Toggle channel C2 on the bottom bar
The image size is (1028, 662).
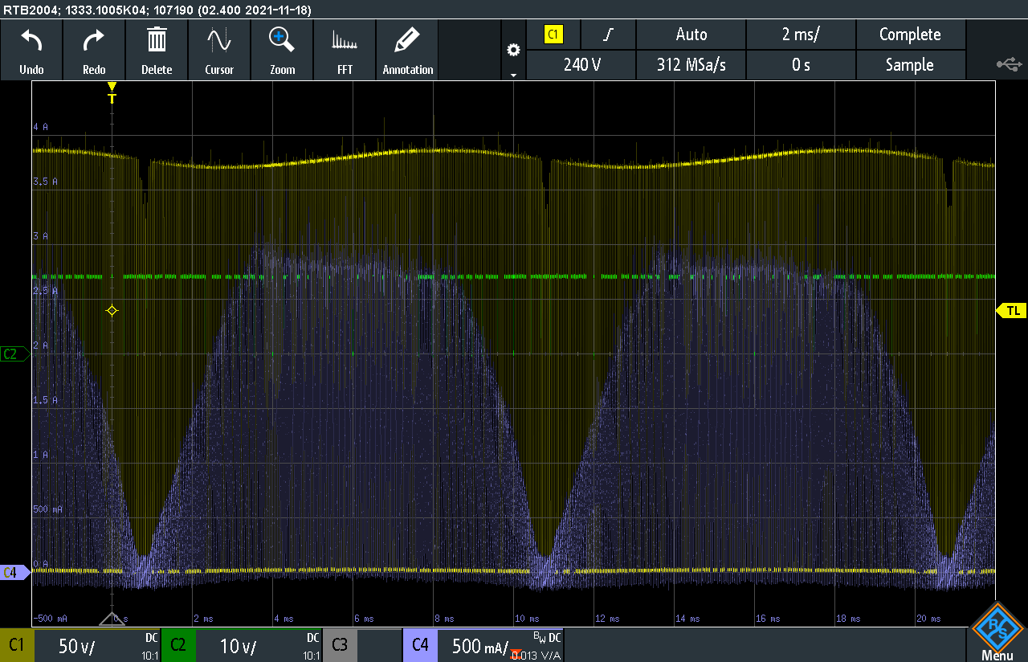(x=178, y=645)
